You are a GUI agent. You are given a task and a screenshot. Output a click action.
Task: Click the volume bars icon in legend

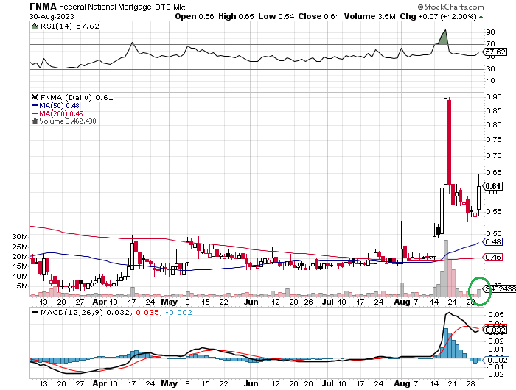[35, 121]
